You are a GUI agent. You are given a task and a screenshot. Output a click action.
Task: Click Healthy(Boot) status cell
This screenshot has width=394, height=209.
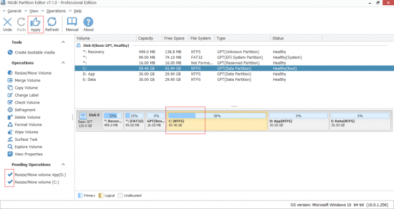pos(285,68)
